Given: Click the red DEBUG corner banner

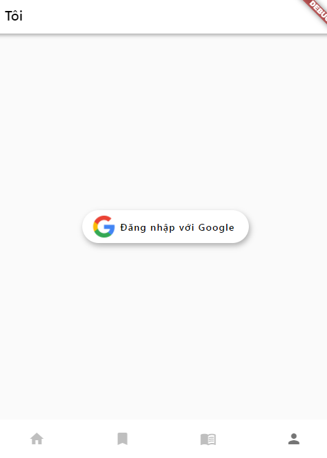Looking at the screenshot, I should point(317,11).
